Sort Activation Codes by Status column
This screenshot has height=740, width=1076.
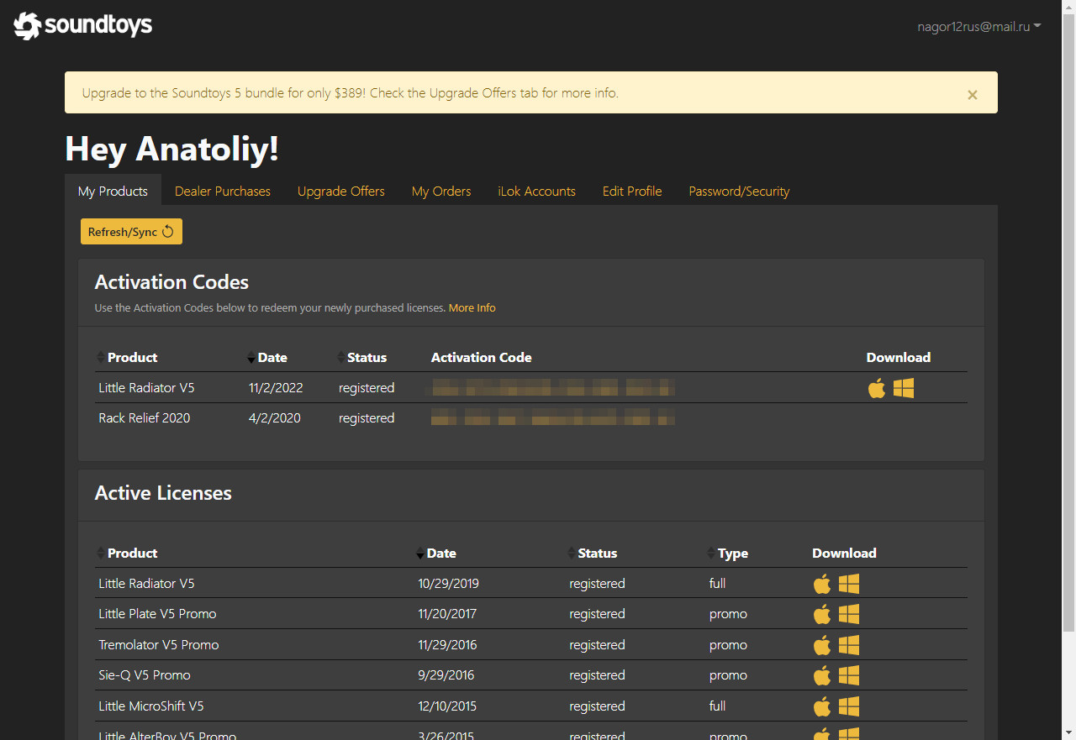point(362,358)
